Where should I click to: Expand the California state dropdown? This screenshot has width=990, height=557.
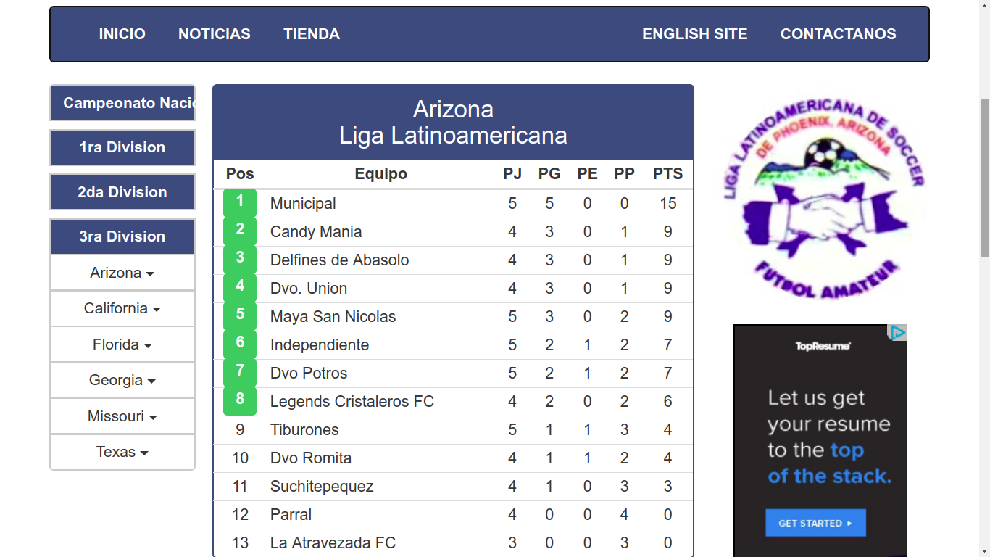pos(122,309)
